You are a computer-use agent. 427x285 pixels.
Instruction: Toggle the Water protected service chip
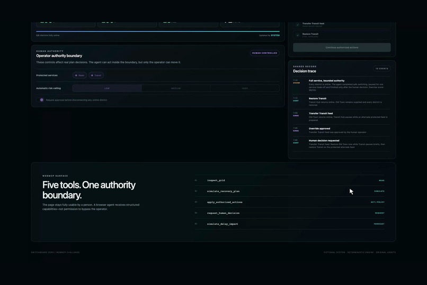[79, 75]
